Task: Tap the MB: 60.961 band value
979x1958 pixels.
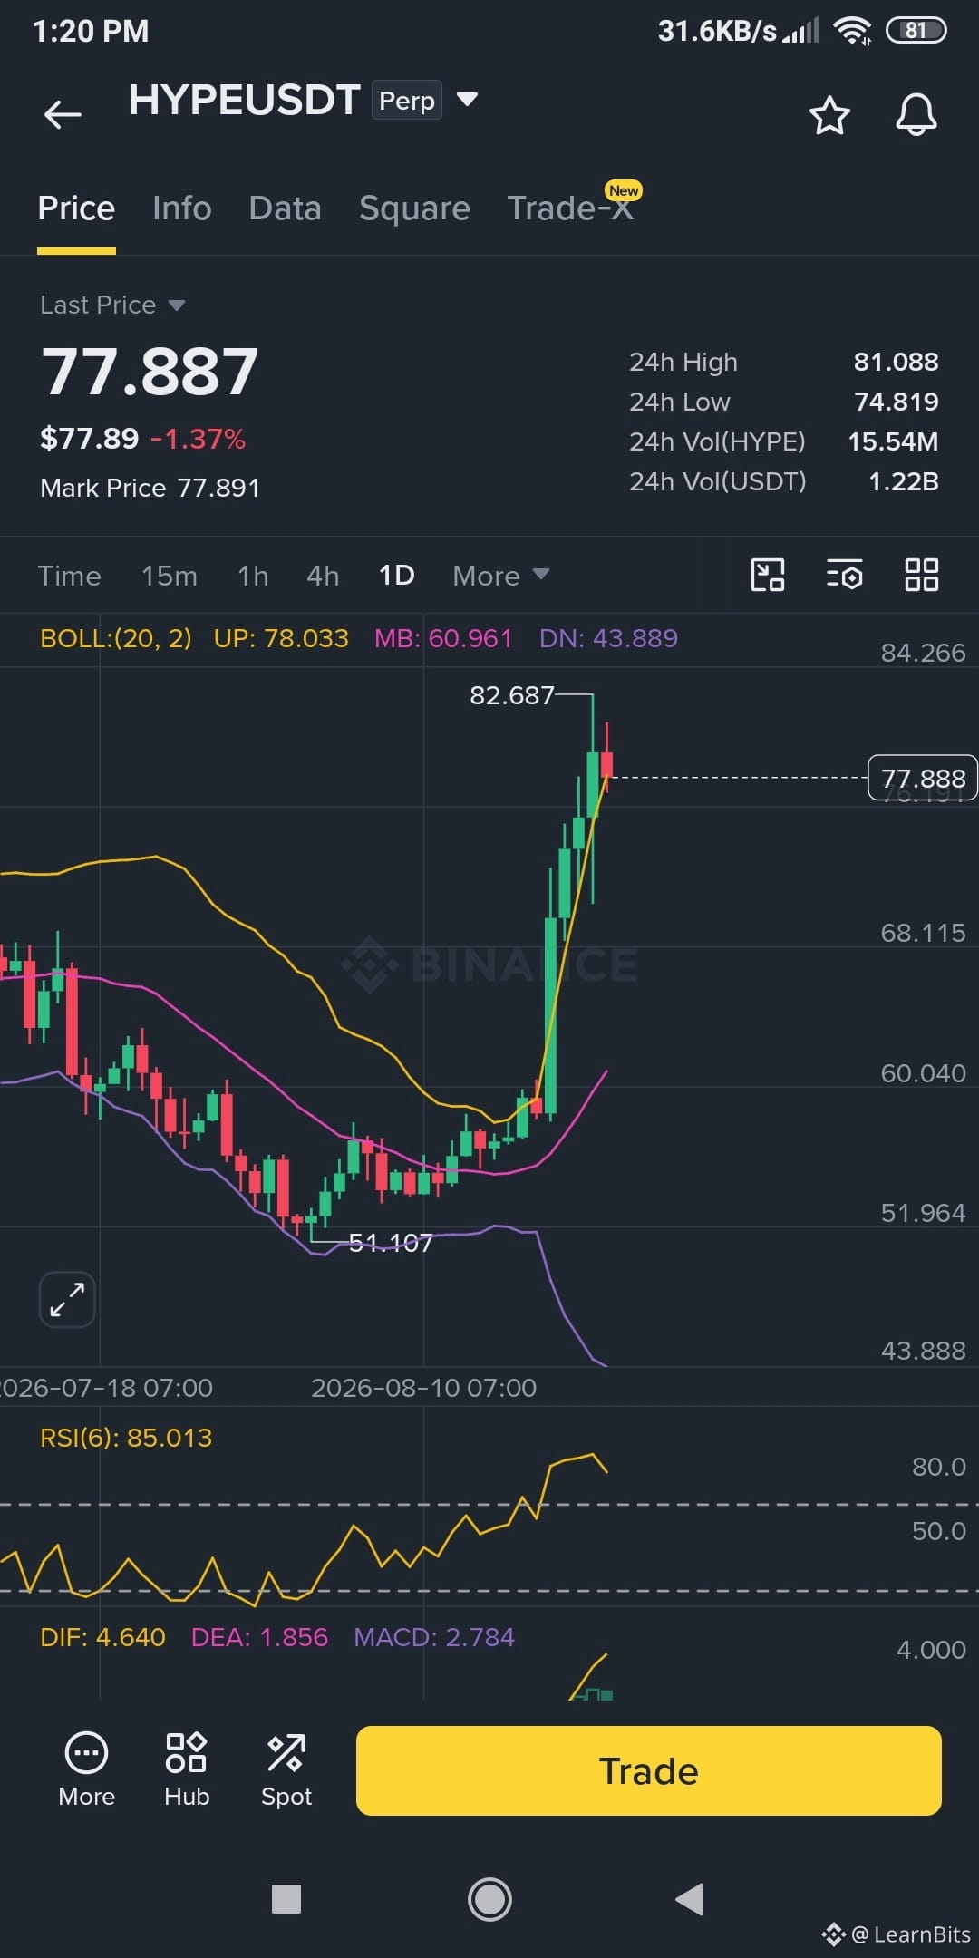Action: 443,638
